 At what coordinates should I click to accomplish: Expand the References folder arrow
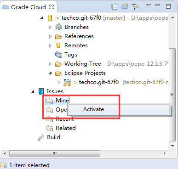[50, 36]
